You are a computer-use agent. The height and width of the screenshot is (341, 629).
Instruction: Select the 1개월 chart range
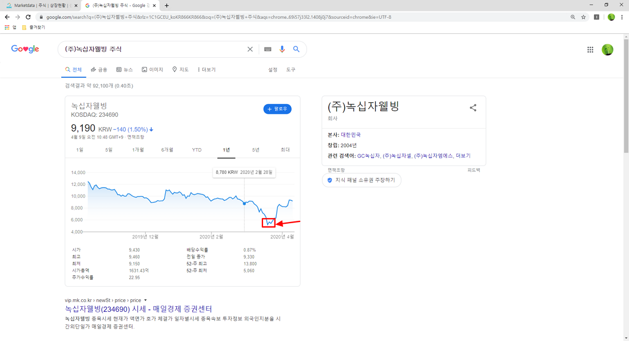coord(138,150)
